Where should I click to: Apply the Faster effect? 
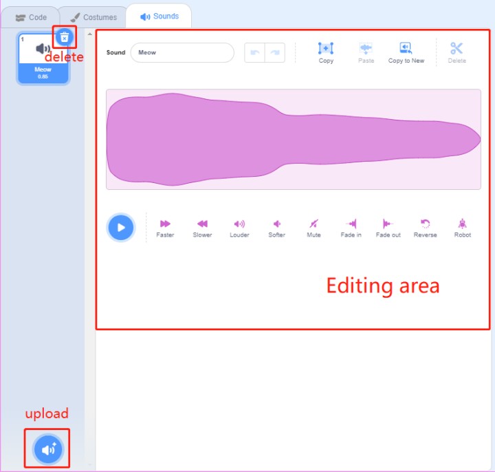coord(165,228)
